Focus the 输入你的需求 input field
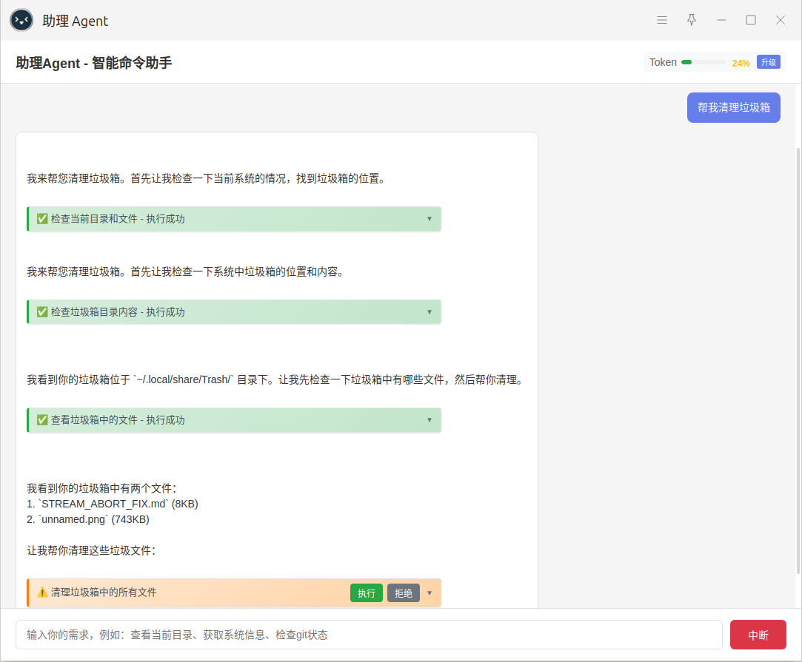 pyautogui.click(x=369, y=635)
